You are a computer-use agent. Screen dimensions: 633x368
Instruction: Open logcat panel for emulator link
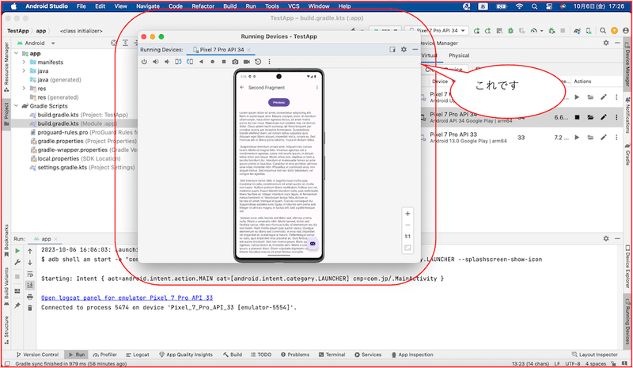[x=127, y=298]
